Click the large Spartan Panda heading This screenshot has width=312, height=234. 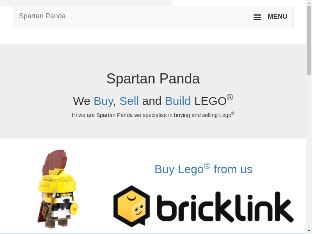pos(153,78)
